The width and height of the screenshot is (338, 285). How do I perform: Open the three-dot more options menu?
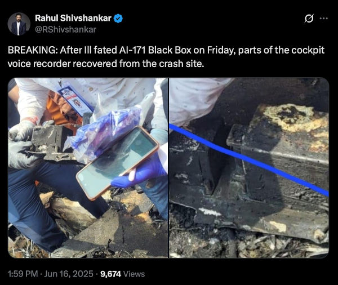tap(323, 19)
